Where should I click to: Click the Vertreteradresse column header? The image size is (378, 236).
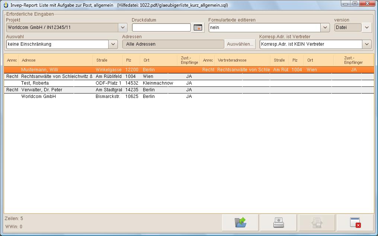tap(242, 60)
